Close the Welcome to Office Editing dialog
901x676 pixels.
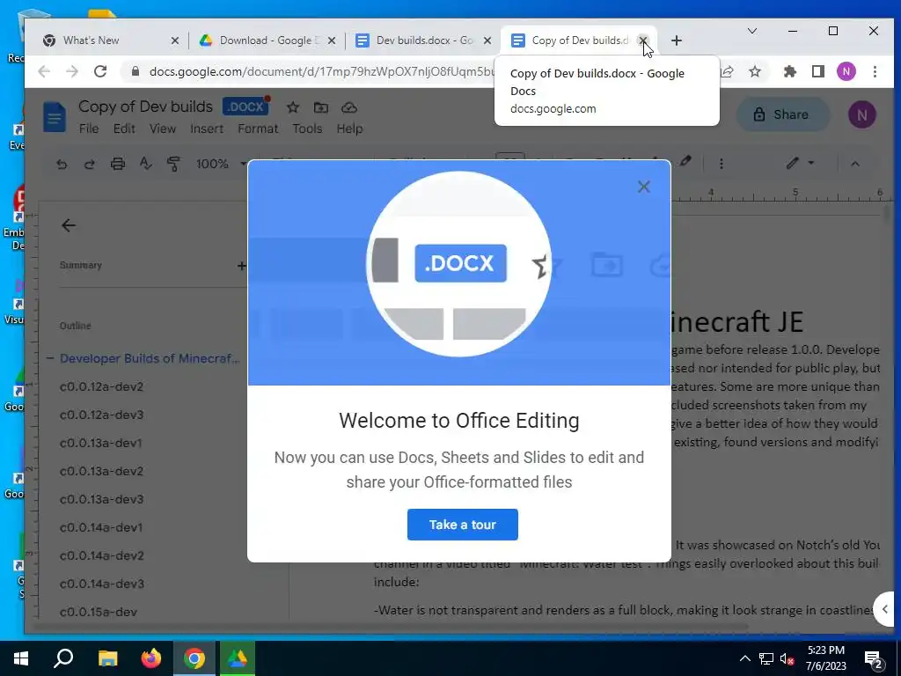(643, 187)
